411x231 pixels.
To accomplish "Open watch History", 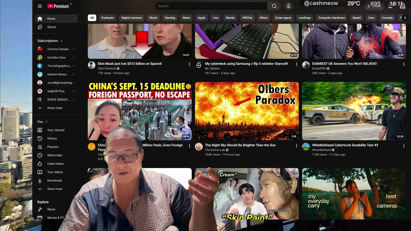I will 56,138.
